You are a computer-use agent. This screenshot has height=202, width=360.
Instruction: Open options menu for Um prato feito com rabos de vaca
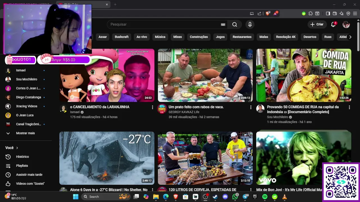coord(251,107)
